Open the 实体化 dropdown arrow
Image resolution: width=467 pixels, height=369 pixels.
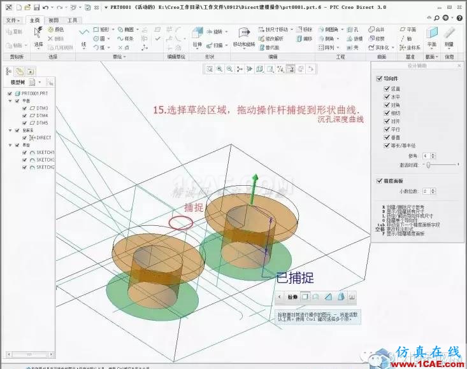point(392,48)
